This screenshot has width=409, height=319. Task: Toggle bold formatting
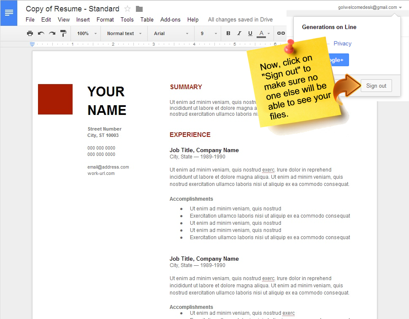228,33
